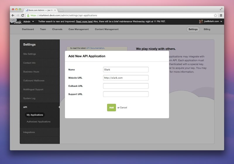The height and width of the screenshot is (164, 234).
Task: Click the Desk logo icon
Action: (16, 22)
